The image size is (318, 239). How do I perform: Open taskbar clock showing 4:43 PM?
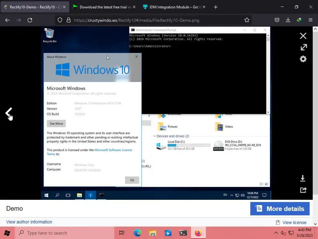pos(304,233)
